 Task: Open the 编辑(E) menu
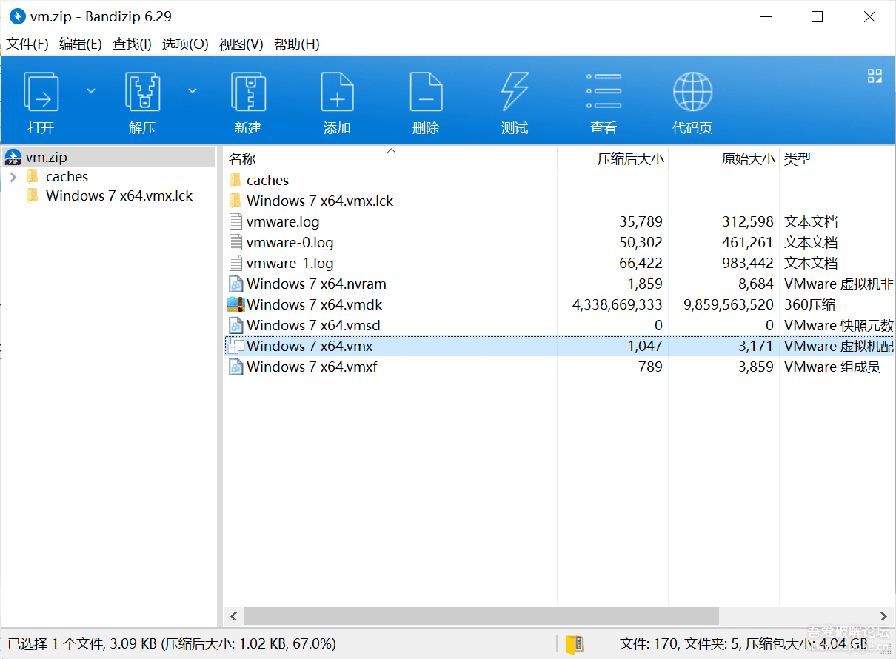(x=80, y=44)
